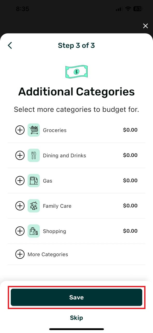Add Gas category via plus toggle
The width and height of the screenshot is (153, 333).
(20, 180)
